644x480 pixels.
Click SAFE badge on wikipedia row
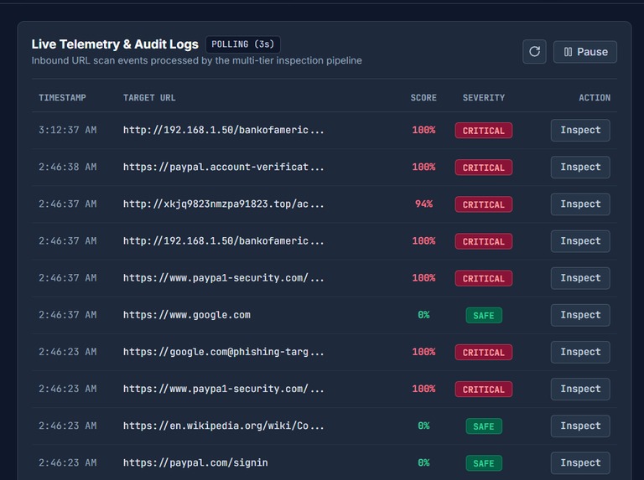point(484,426)
